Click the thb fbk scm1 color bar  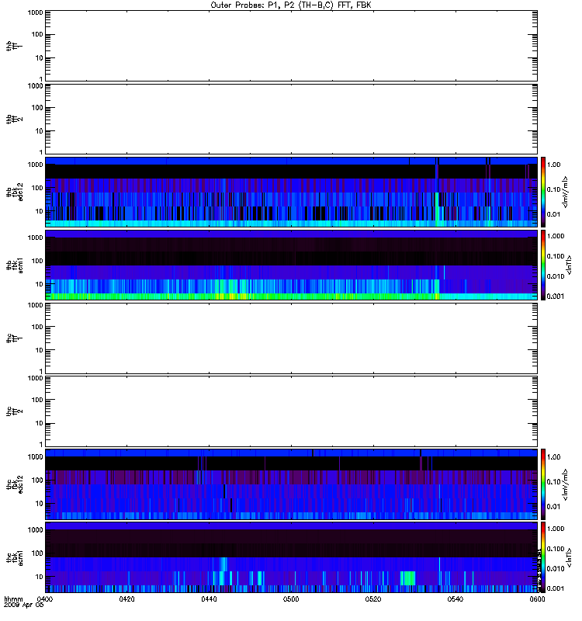coord(543,265)
